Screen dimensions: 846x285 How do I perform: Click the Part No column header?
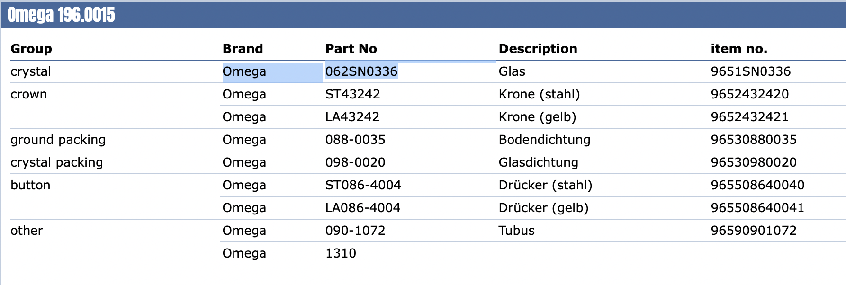351,49
